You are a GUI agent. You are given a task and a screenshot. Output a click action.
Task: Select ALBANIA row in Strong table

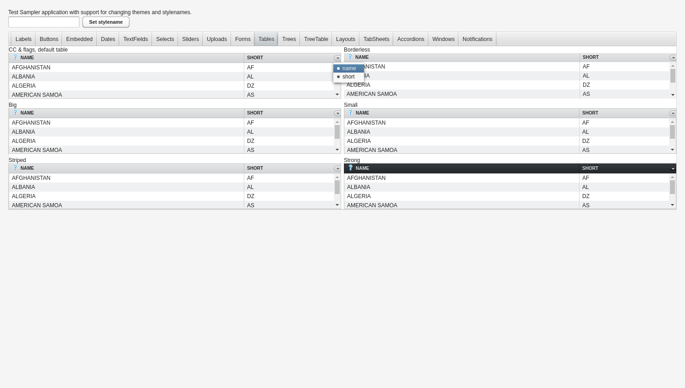(506, 187)
